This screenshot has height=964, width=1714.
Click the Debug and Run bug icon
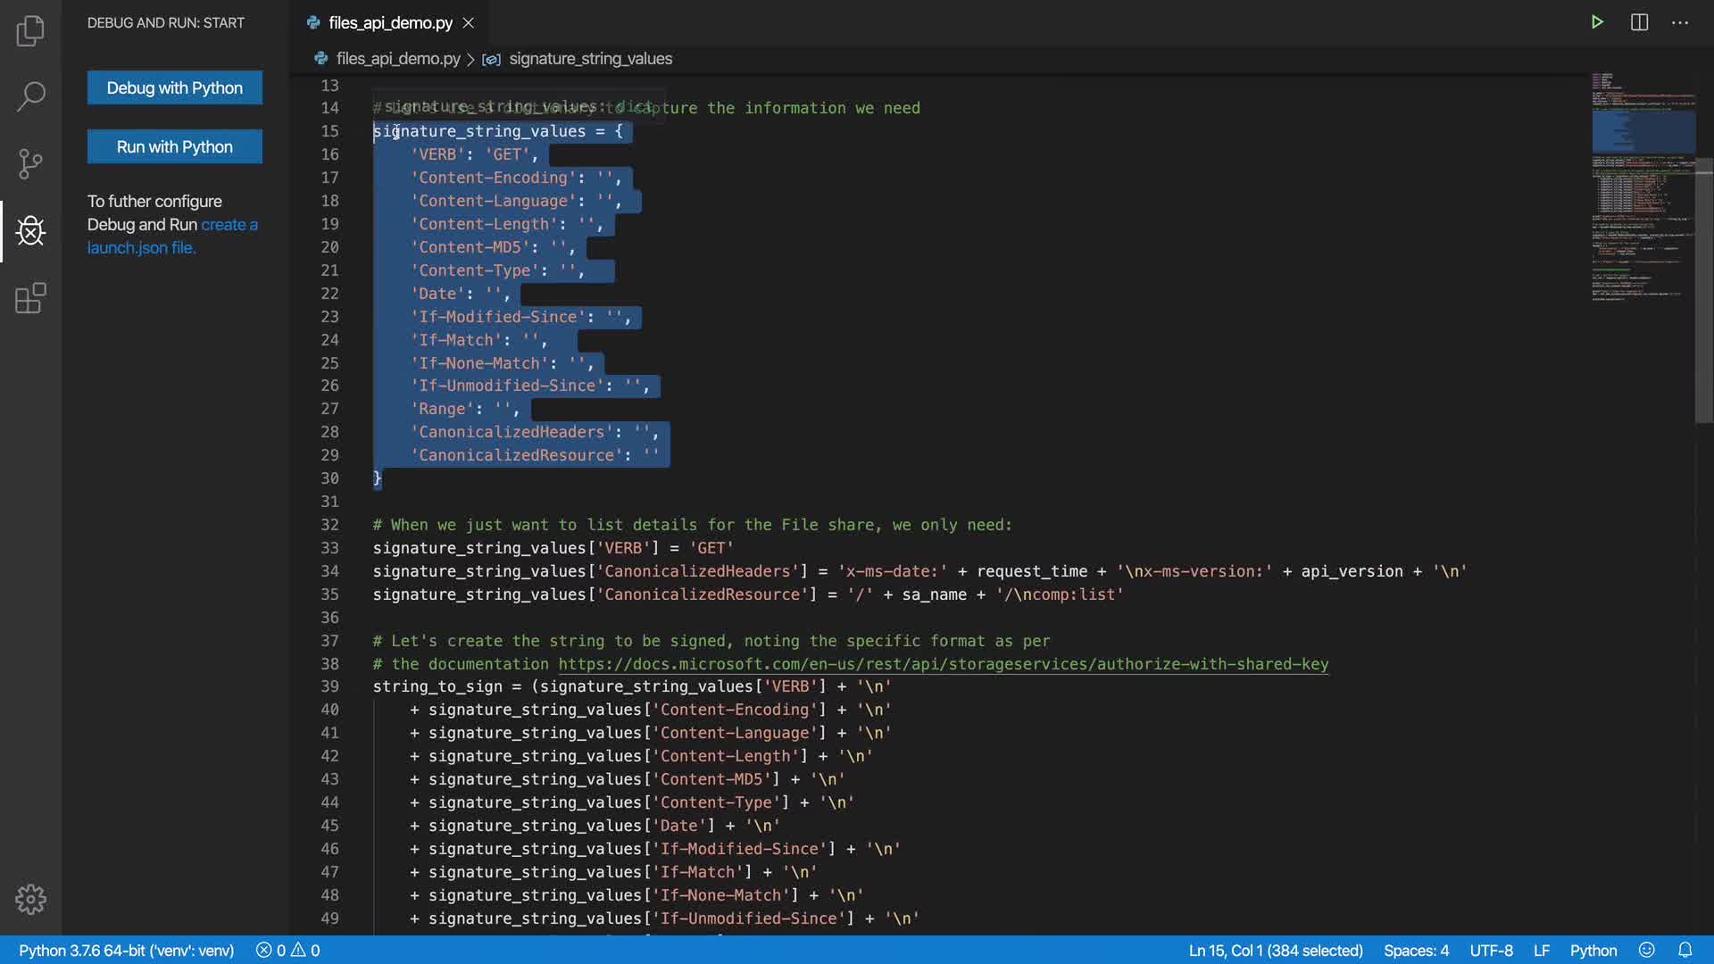[30, 231]
